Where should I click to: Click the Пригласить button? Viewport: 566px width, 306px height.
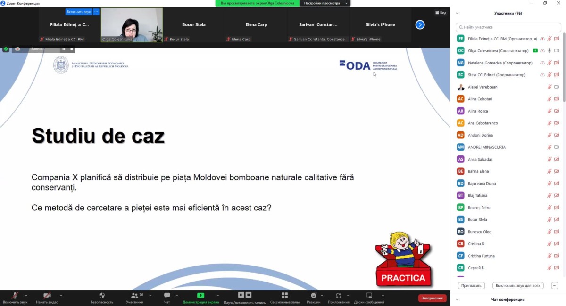(x=471, y=285)
